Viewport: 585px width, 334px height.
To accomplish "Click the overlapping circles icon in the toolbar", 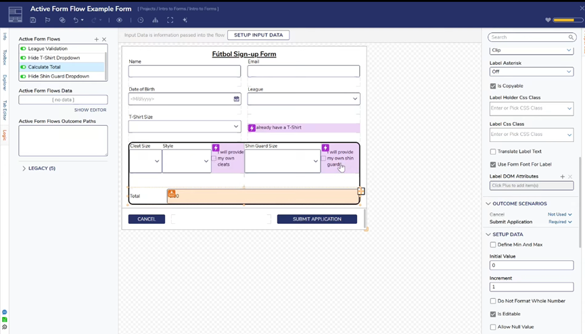I will 62,20.
